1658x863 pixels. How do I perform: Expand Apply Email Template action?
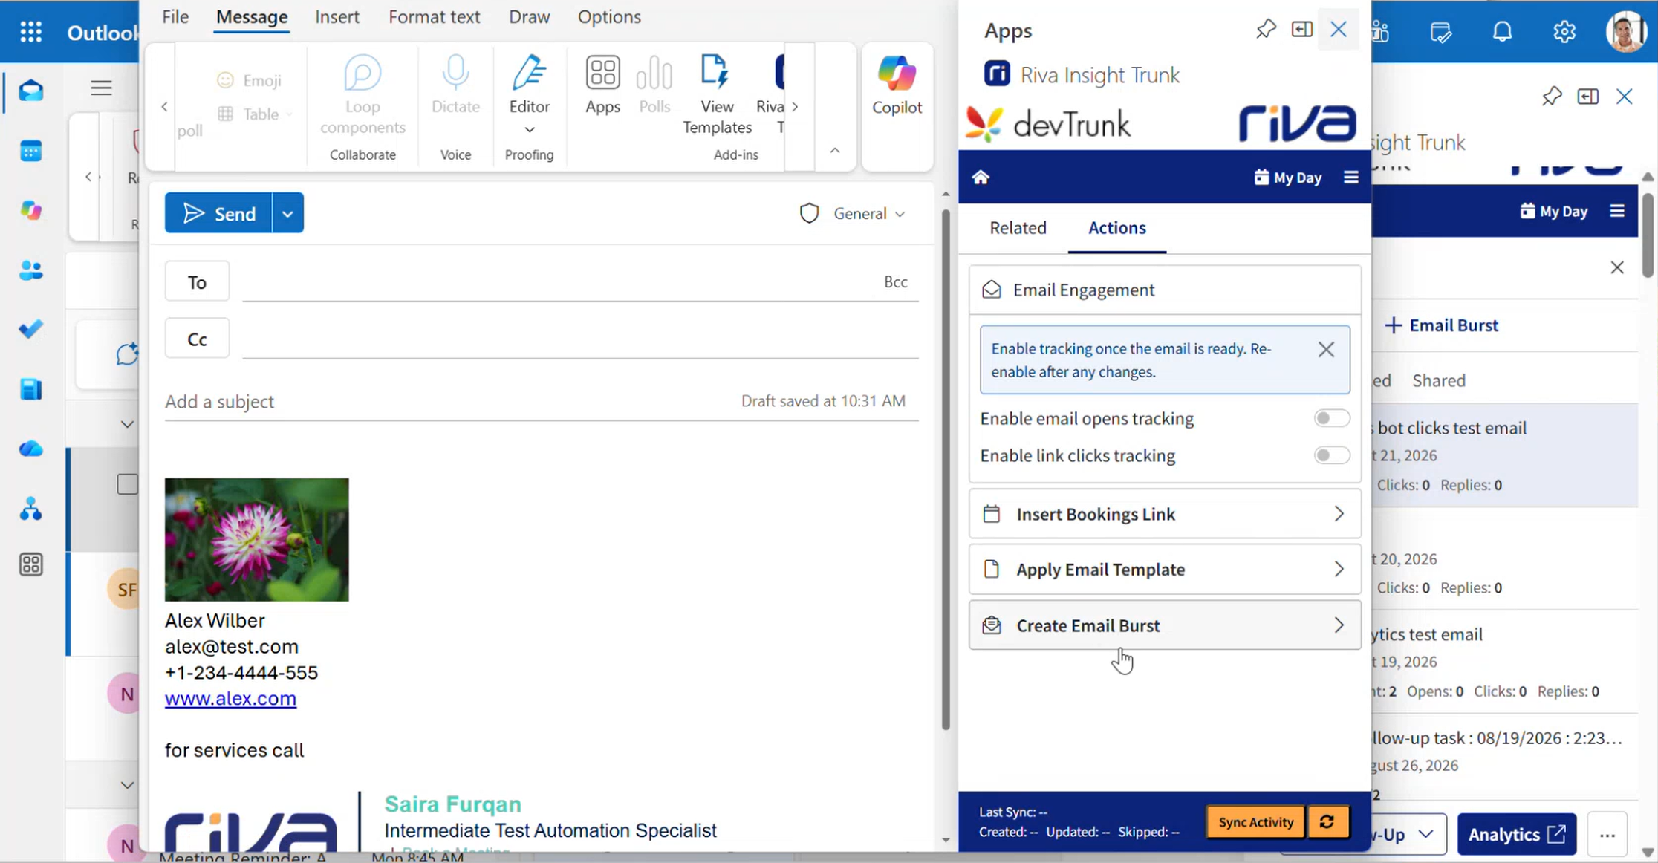(x=1165, y=570)
